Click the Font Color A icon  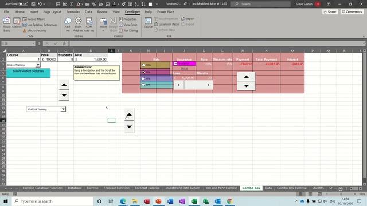(114, 4)
